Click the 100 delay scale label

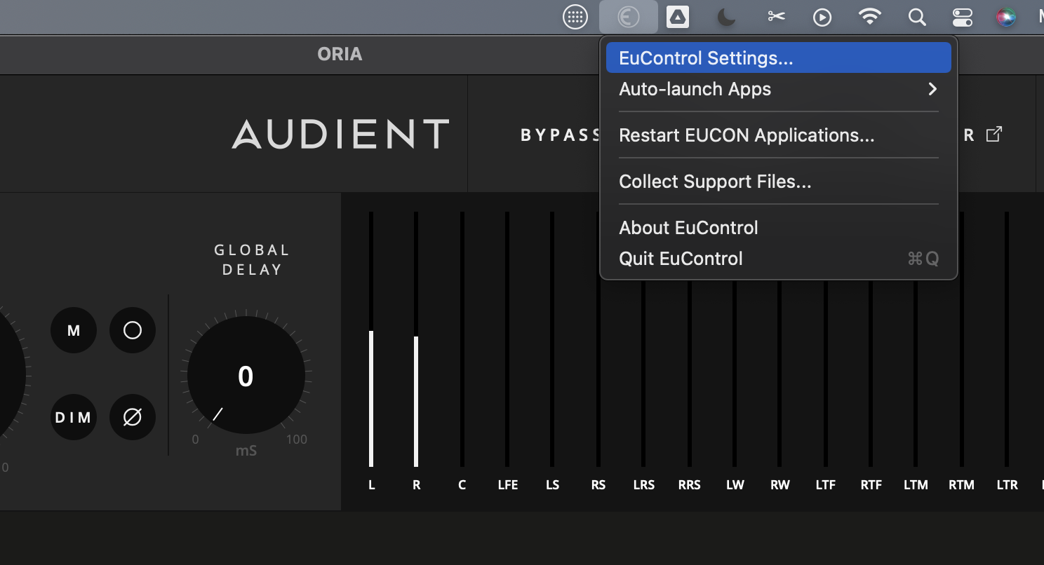(297, 440)
